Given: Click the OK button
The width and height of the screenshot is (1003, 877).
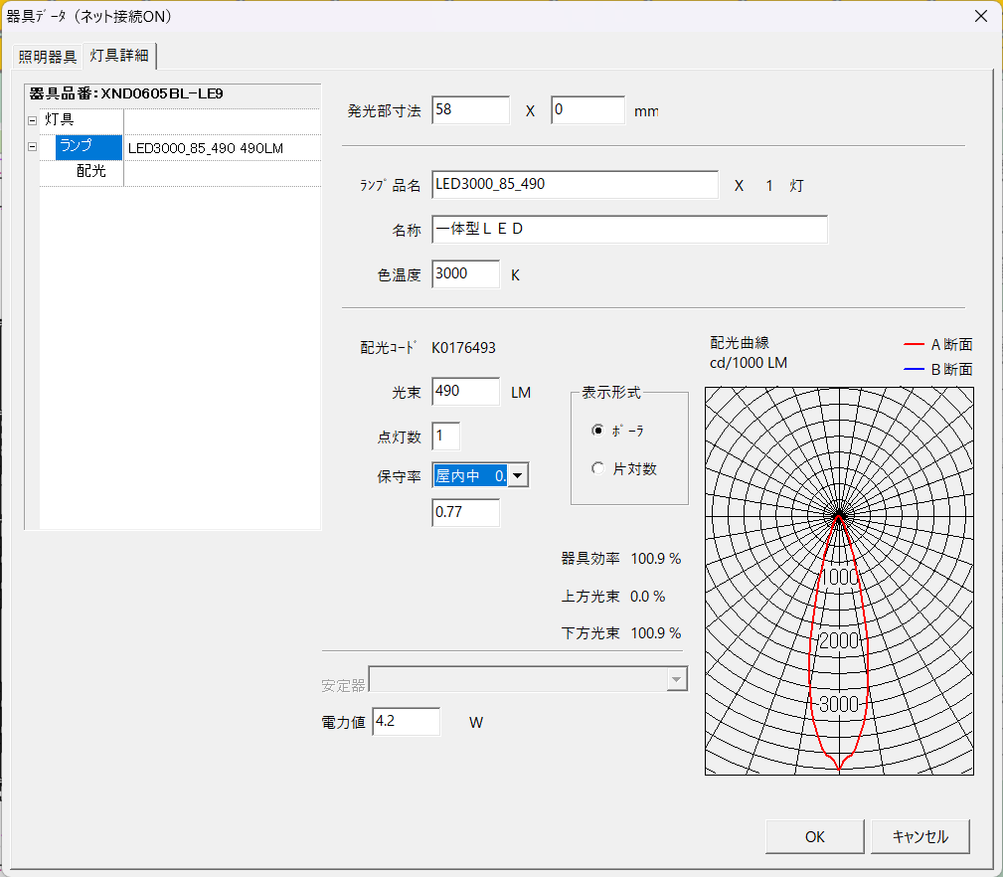Looking at the screenshot, I should pos(815,836).
